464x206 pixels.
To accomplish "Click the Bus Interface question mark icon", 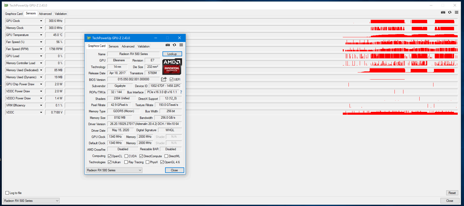I will pos(181,92).
